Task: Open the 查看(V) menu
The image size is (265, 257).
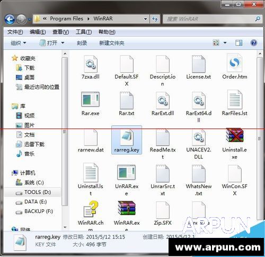Action: (60, 32)
